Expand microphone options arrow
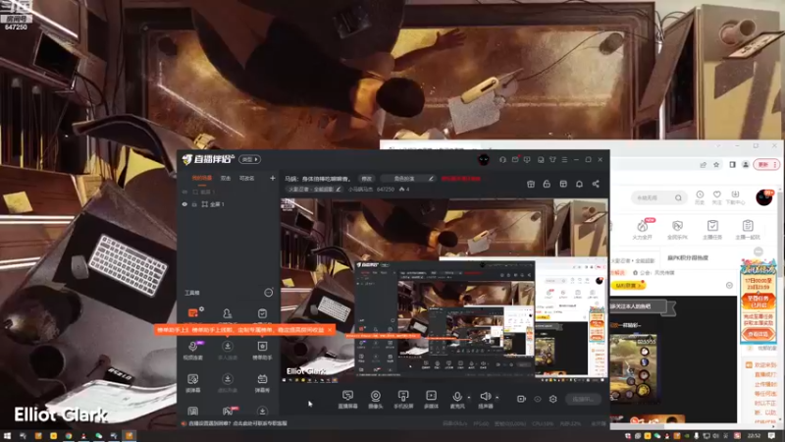Screen dimensions: 785x442 [x=469, y=398]
